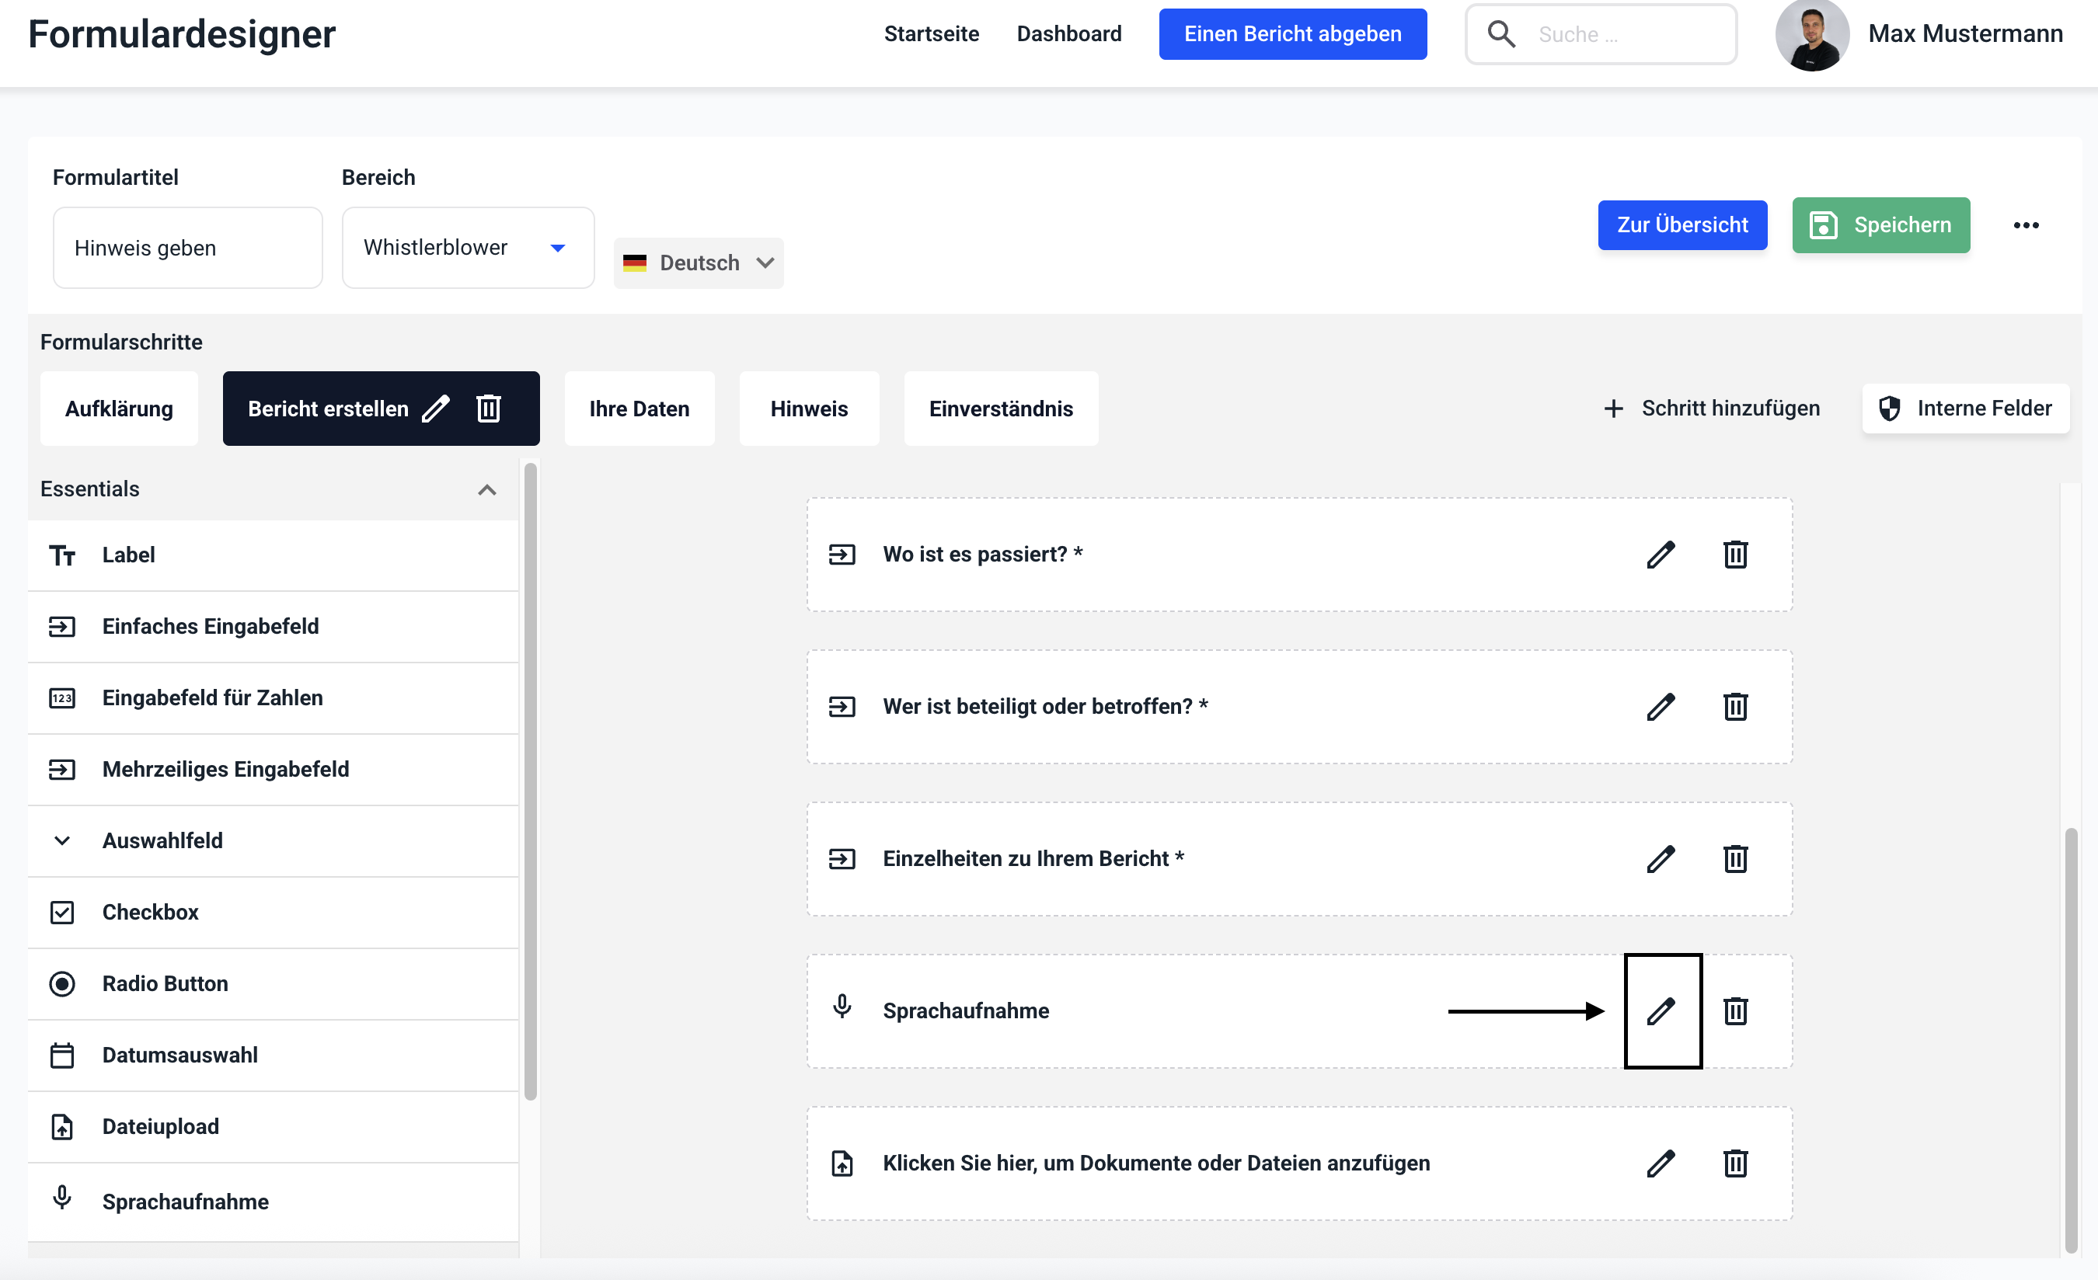The height and width of the screenshot is (1280, 2098).
Task: Edit the Sprachaufnahme field with pencil icon
Action: click(x=1661, y=1011)
